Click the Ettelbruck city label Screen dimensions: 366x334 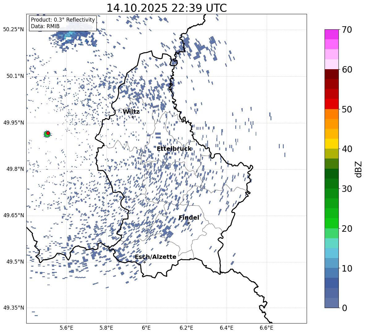pos(174,149)
